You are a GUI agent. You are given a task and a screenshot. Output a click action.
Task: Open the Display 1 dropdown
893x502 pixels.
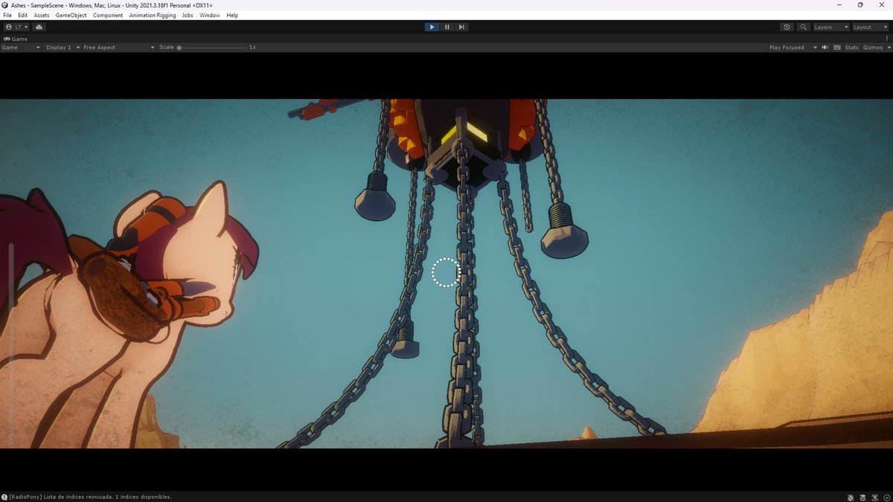(63, 48)
